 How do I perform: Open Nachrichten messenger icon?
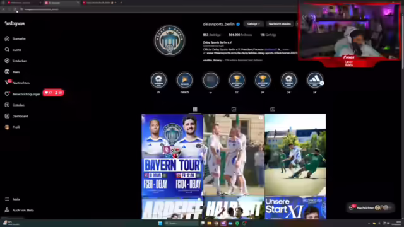click(x=7, y=83)
